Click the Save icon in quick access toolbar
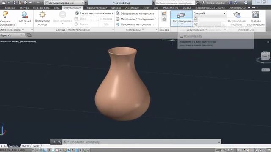 point(14,3)
